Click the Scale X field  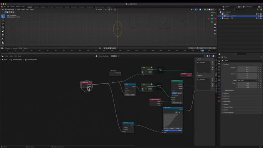pyautogui.click(x=247, y=83)
